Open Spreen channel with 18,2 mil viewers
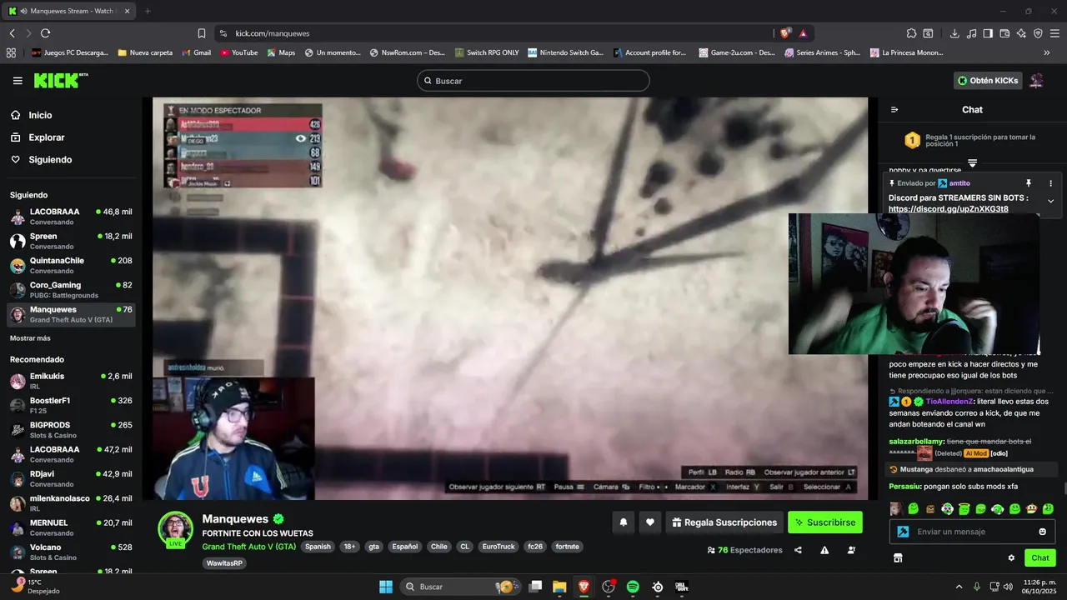Screen dimensions: 1067x600 [x=71, y=241]
